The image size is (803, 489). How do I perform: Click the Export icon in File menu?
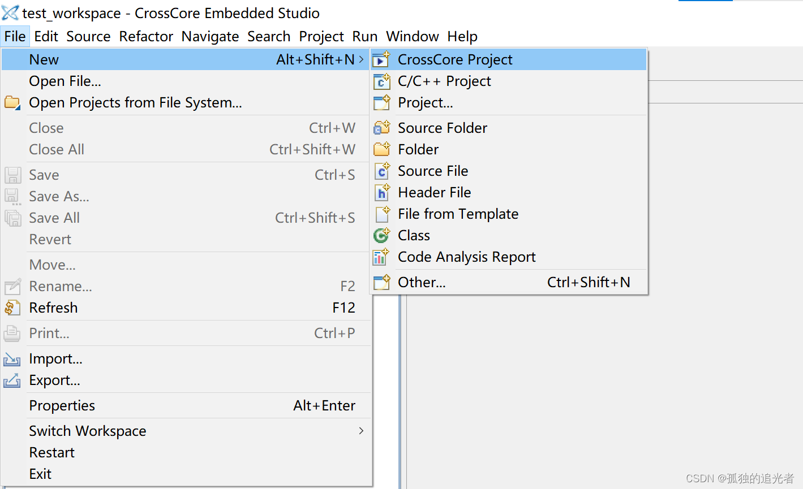click(x=12, y=380)
